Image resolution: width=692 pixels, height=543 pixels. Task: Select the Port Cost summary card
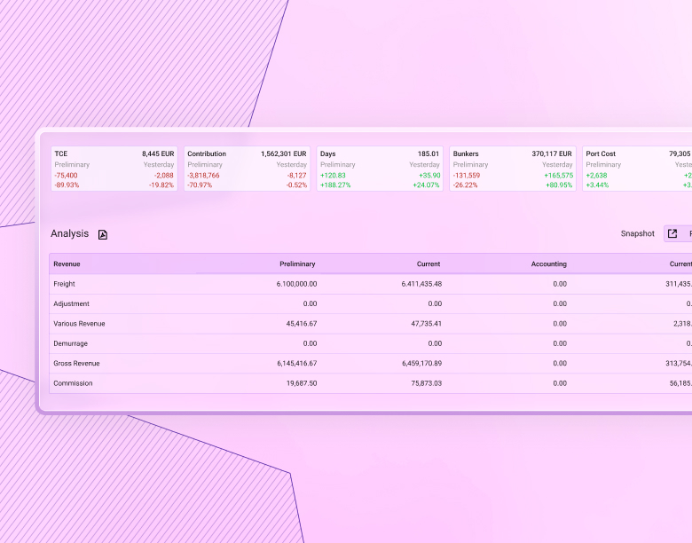[637, 169]
